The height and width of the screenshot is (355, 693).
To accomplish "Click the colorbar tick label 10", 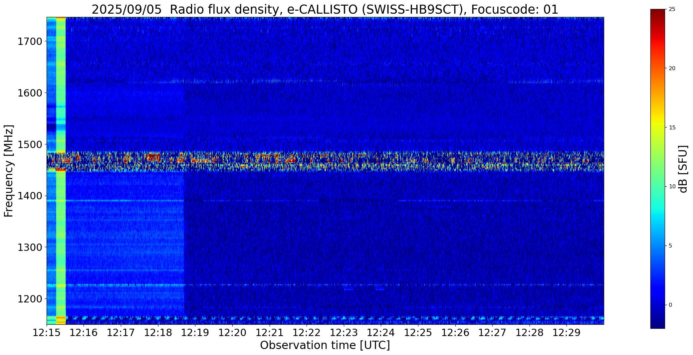I will [x=672, y=187].
